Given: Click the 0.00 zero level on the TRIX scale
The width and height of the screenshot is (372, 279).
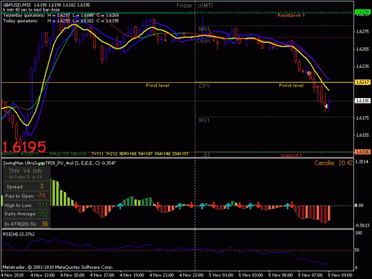Looking at the screenshot, I should [359, 205].
